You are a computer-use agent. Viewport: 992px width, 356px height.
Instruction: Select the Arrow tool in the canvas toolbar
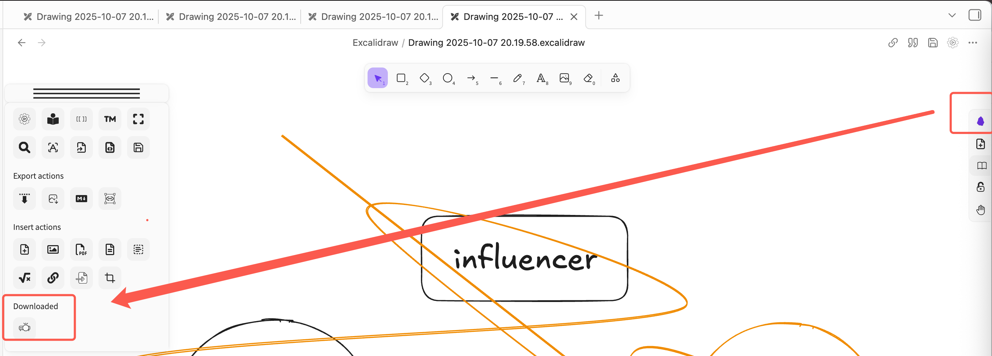coord(471,78)
